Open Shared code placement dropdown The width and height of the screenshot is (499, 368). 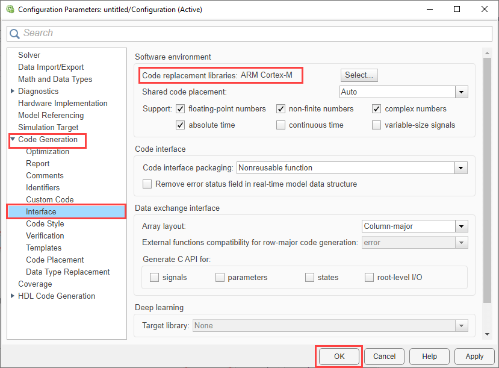(x=461, y=92)
